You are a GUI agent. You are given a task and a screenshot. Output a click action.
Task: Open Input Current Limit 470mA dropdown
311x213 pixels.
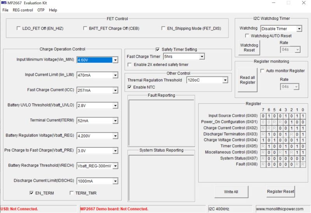tap(115, 75)
